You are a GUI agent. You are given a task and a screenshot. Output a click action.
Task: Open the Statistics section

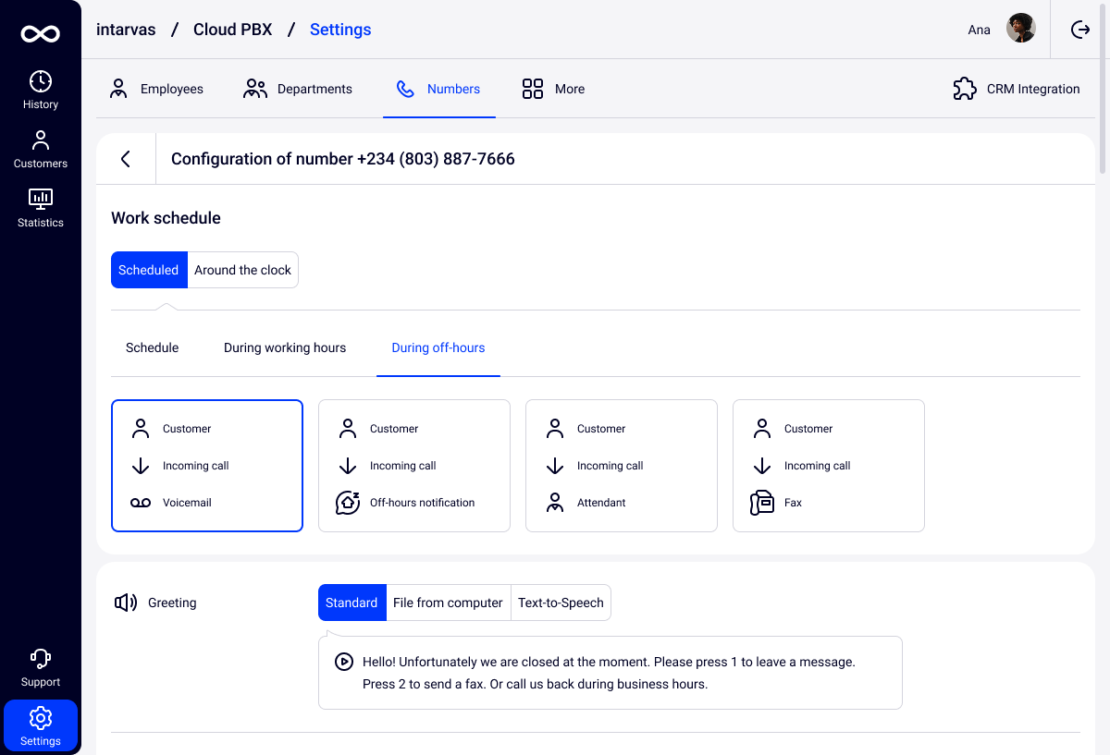tap(41, 209)
